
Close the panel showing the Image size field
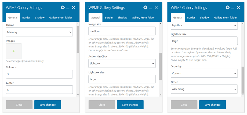[156, 8]
